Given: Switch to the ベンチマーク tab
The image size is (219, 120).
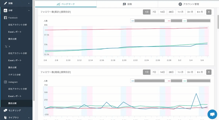Looking at the screenshot, I should pos(66,4).
